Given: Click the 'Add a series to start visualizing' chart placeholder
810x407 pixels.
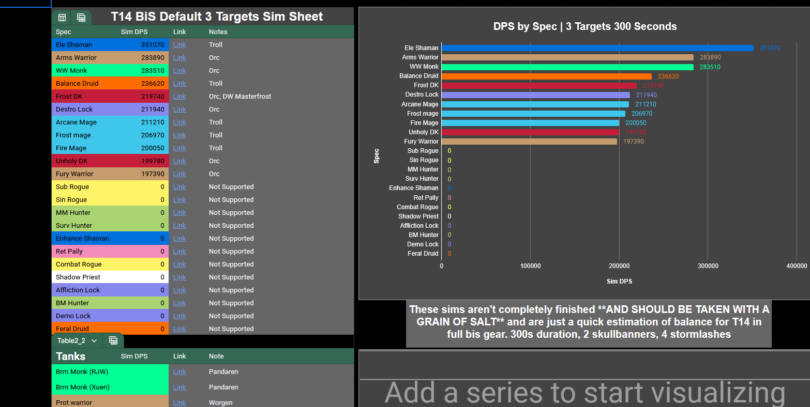Looking at the screenshot, I should click(x=585, y=393).
